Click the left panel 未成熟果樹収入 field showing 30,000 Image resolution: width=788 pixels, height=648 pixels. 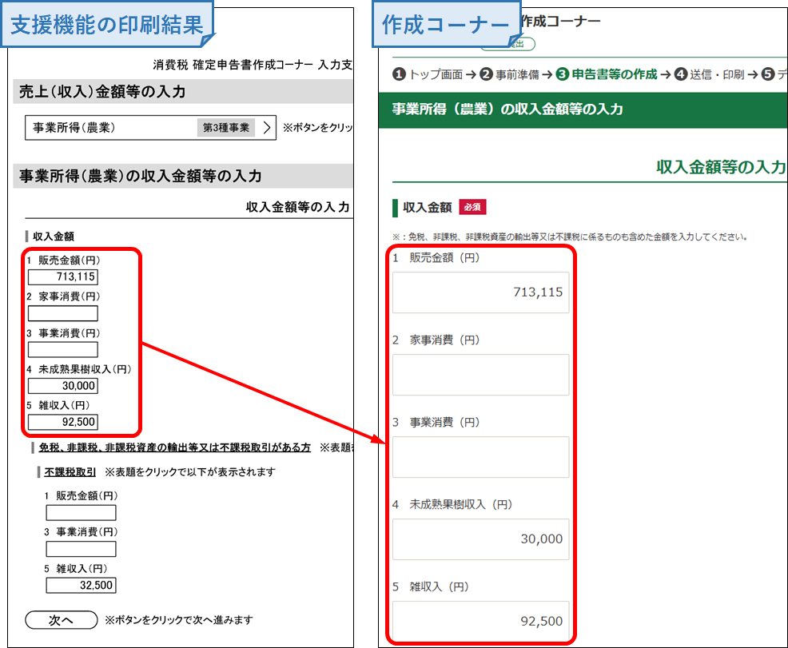[x=63, y=386]
